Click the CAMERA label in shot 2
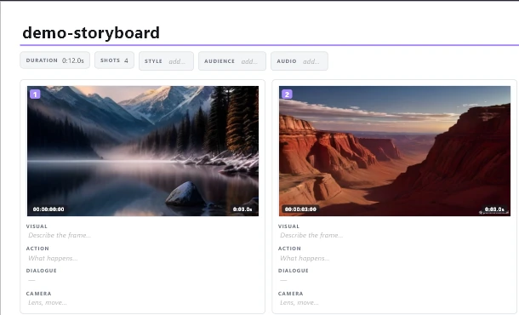 [291, 294]
